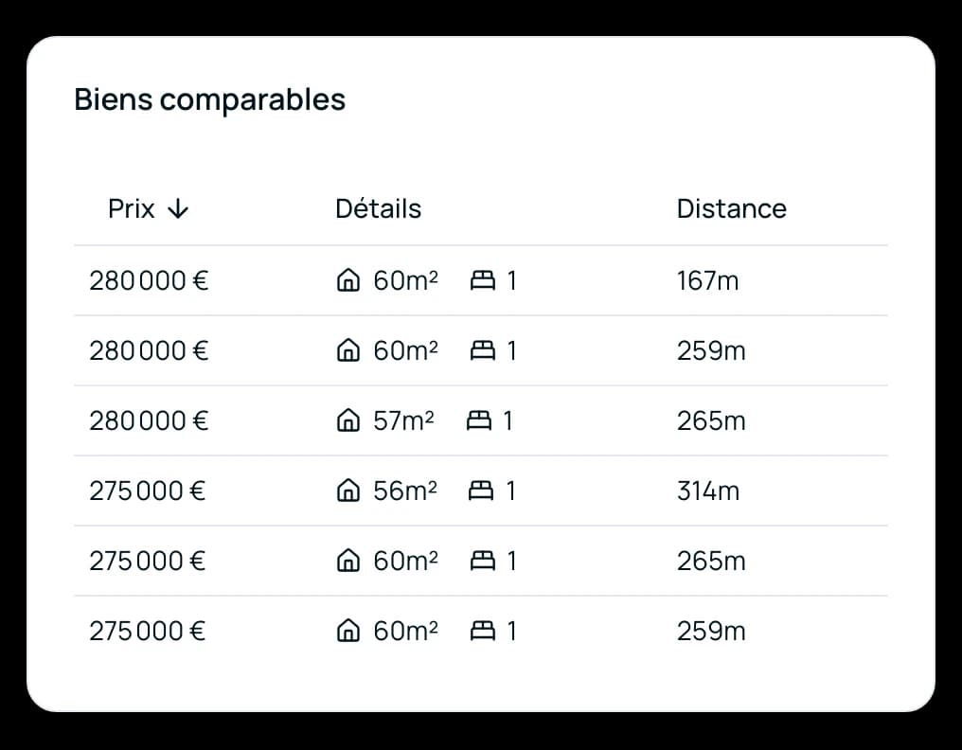Select the first 259m distance value
The width and height of the screenshot is (962, 750).
[711, 350]
